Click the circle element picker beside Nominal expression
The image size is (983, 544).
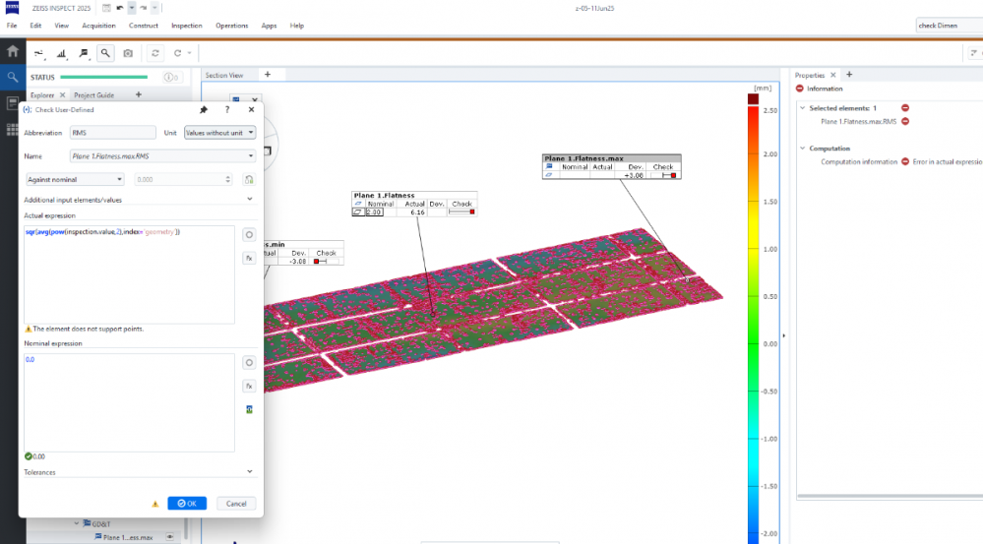[249, 362]
